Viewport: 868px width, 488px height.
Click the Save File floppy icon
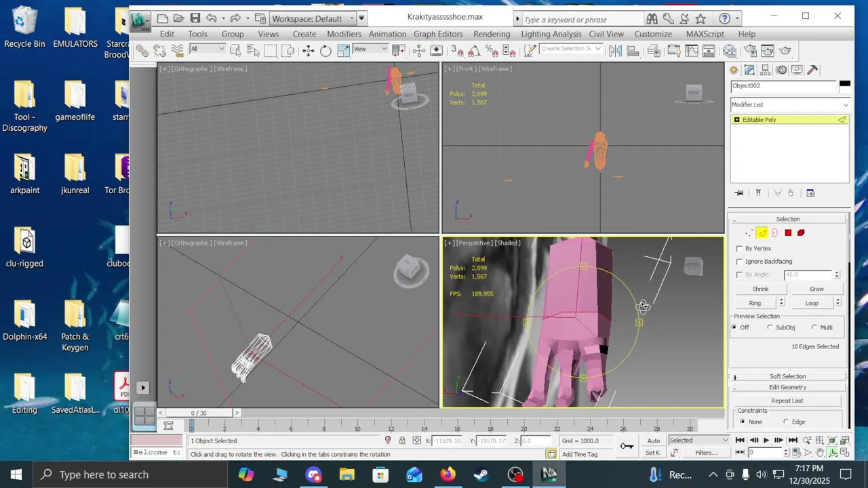195,18
